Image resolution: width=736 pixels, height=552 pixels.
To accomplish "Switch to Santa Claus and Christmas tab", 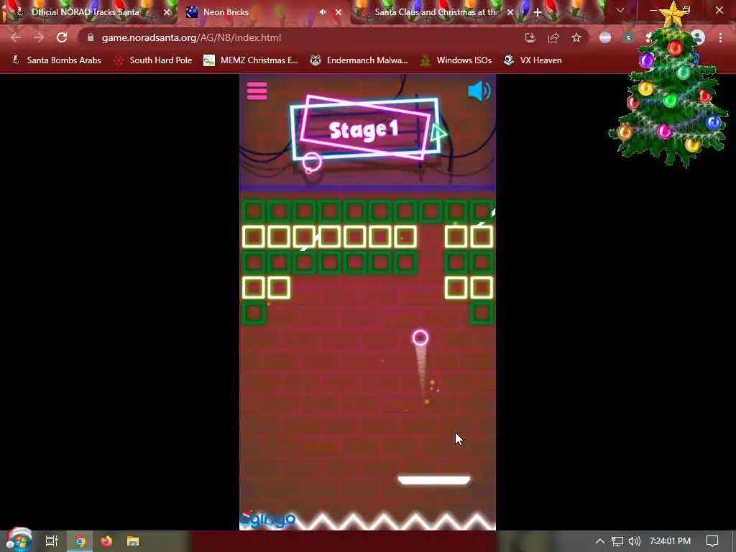I will coord(436,12).
